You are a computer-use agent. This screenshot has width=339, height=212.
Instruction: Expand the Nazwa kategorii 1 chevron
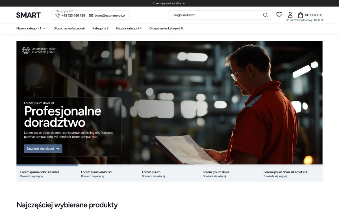(44, 28)
